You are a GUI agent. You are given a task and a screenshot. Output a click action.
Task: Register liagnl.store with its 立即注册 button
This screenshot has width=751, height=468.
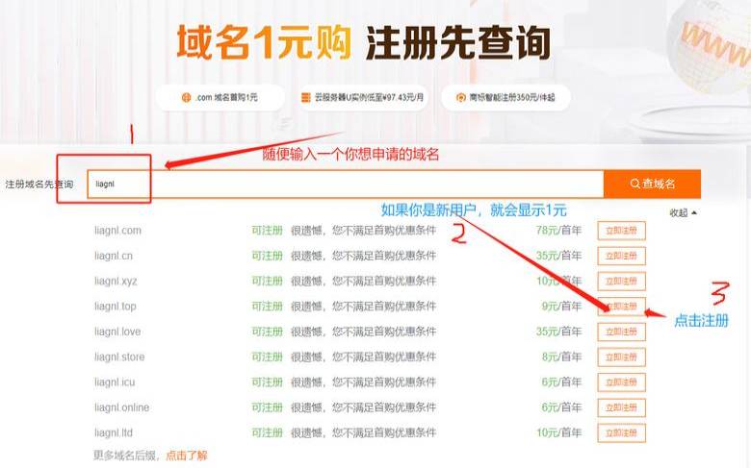click(621, 357)
